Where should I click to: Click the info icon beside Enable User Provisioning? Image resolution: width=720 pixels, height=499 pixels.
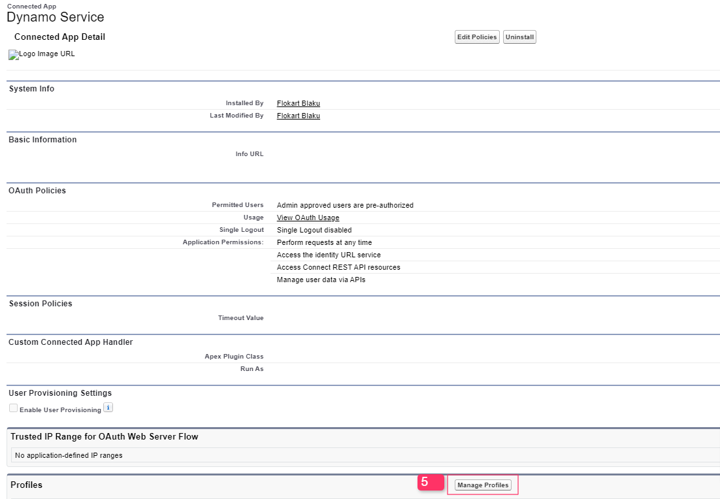tap(108, 408)
